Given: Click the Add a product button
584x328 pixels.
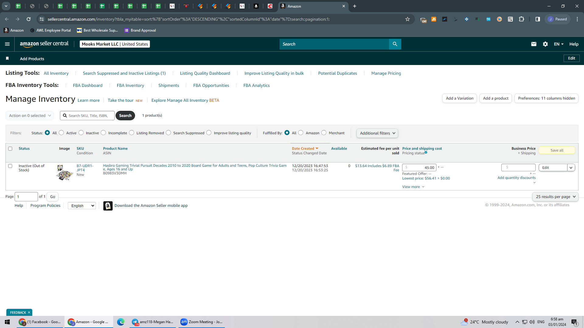Looking at the screenshot, I should [x=495, y=98].
